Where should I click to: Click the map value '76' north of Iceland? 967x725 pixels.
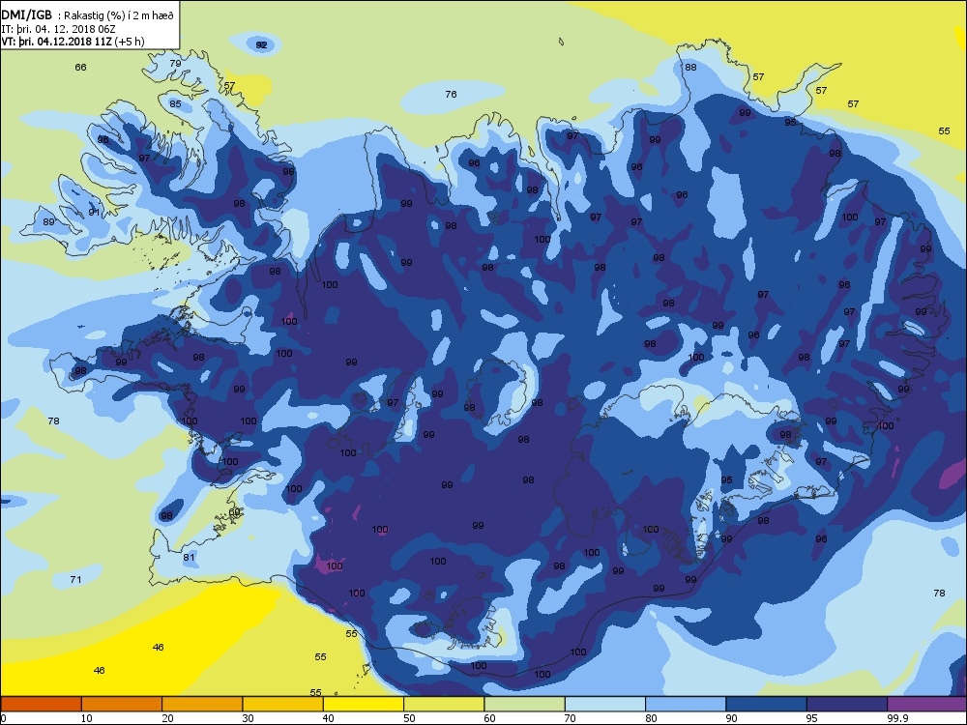pyautogui.click(x=451, y=95)
